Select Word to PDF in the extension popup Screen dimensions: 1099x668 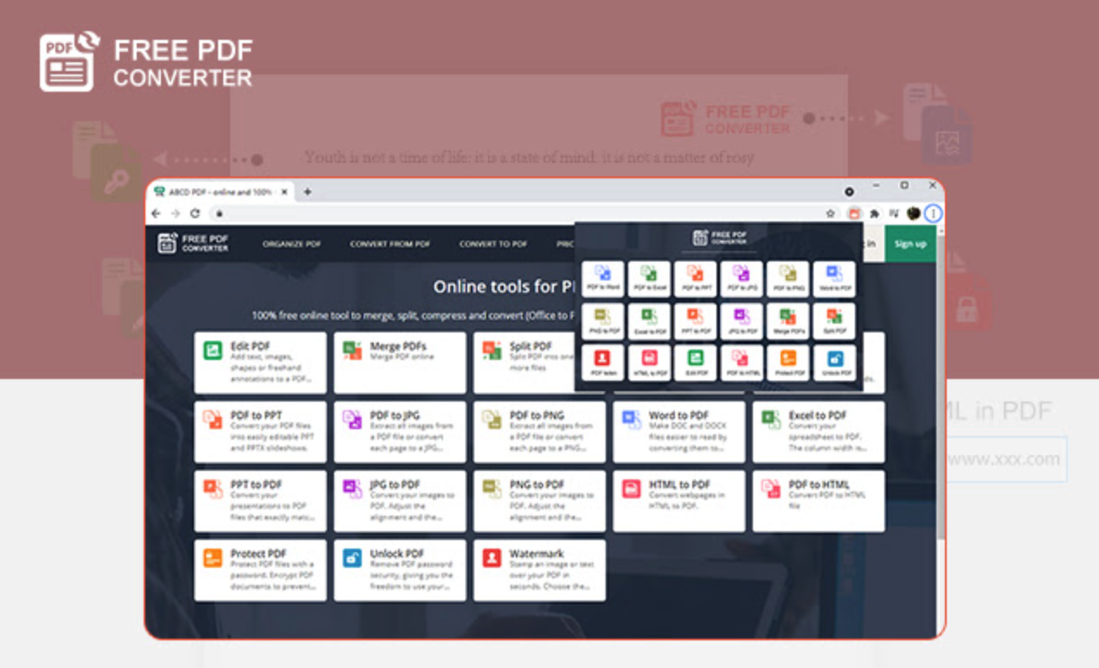click(834, 279)
